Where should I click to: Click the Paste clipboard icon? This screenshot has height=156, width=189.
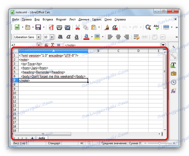click(94, 27)
